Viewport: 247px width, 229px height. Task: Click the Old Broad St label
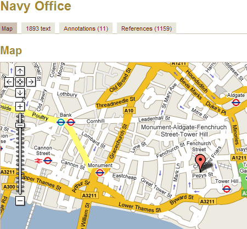pyautogui.click(x=120, y=80)
